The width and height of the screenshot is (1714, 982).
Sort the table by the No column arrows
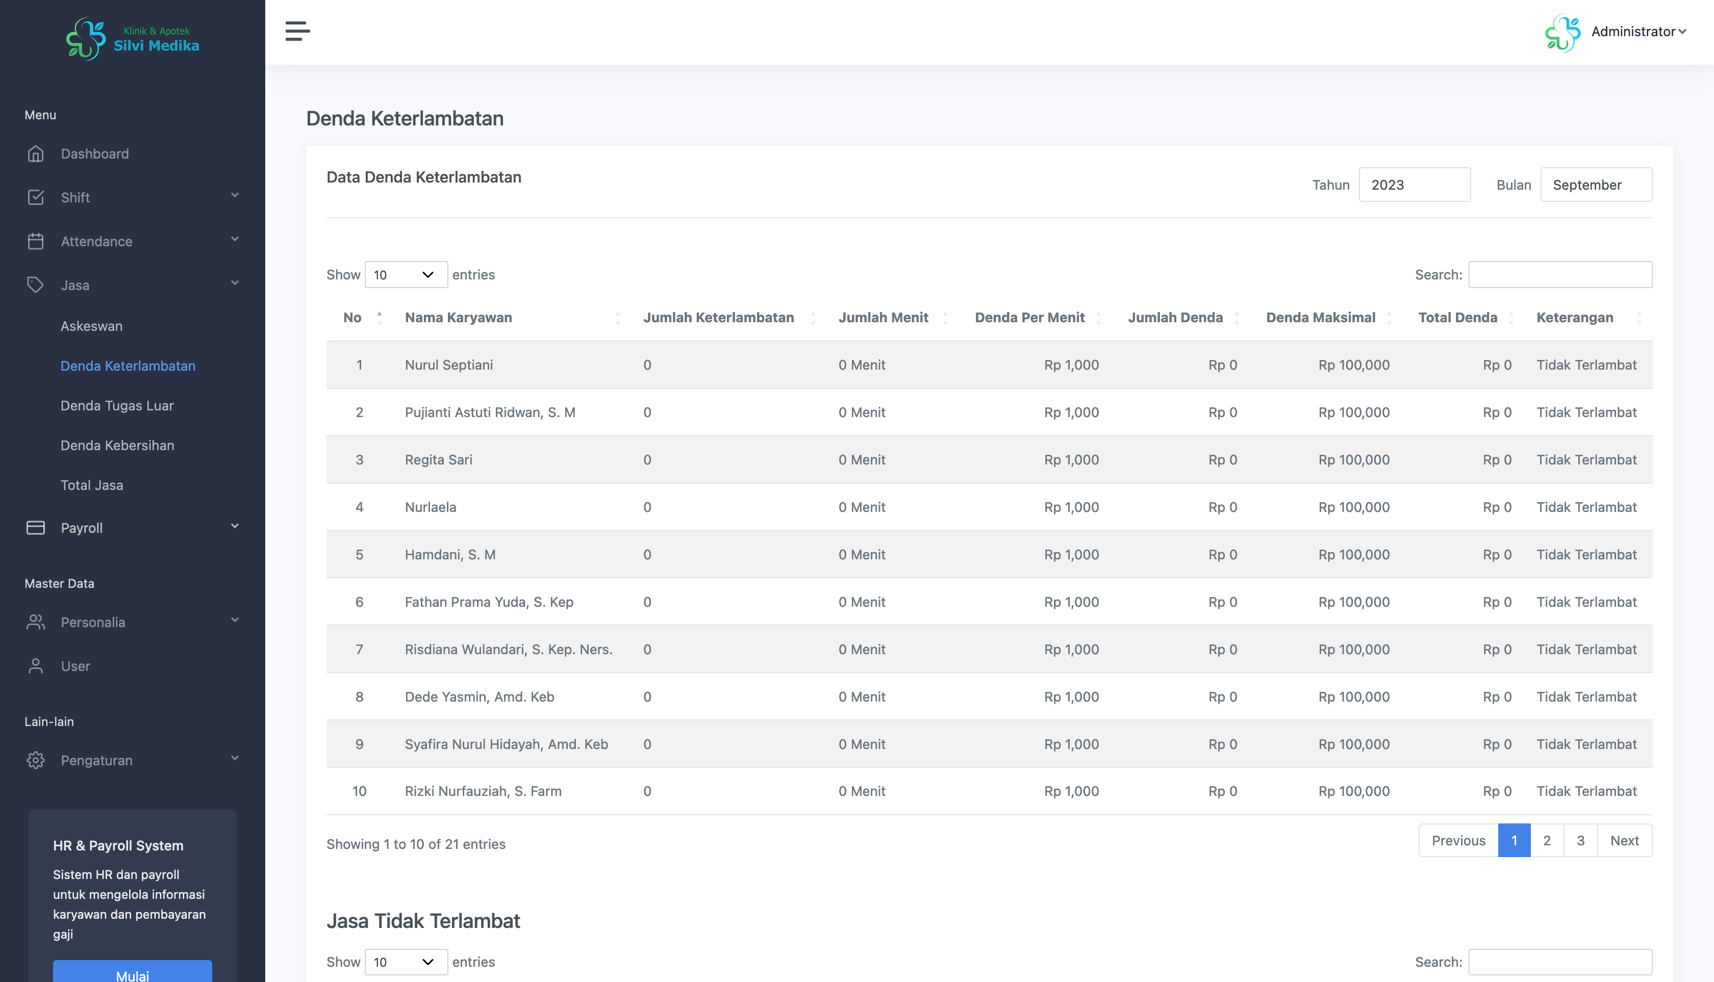[x=379, y=318]
